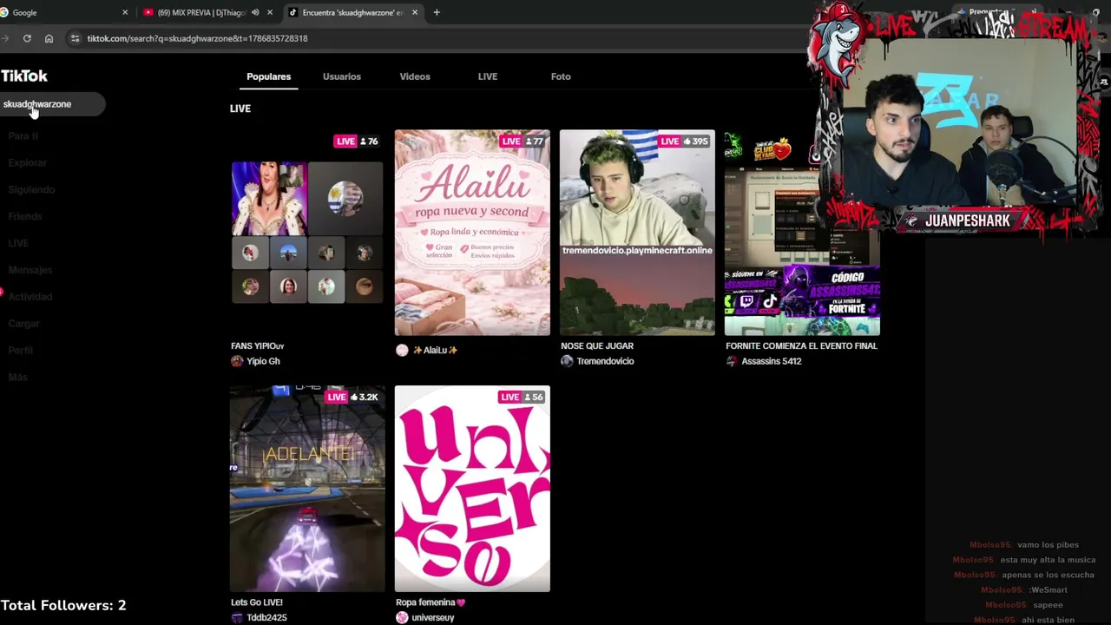1111x625 pixels.
Task: Switch to the Videos results tab
Action: point(415,76)
